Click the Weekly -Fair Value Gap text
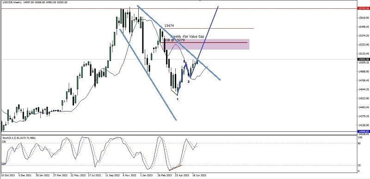This screenshot has height=179, width=370. click(187, 37)
